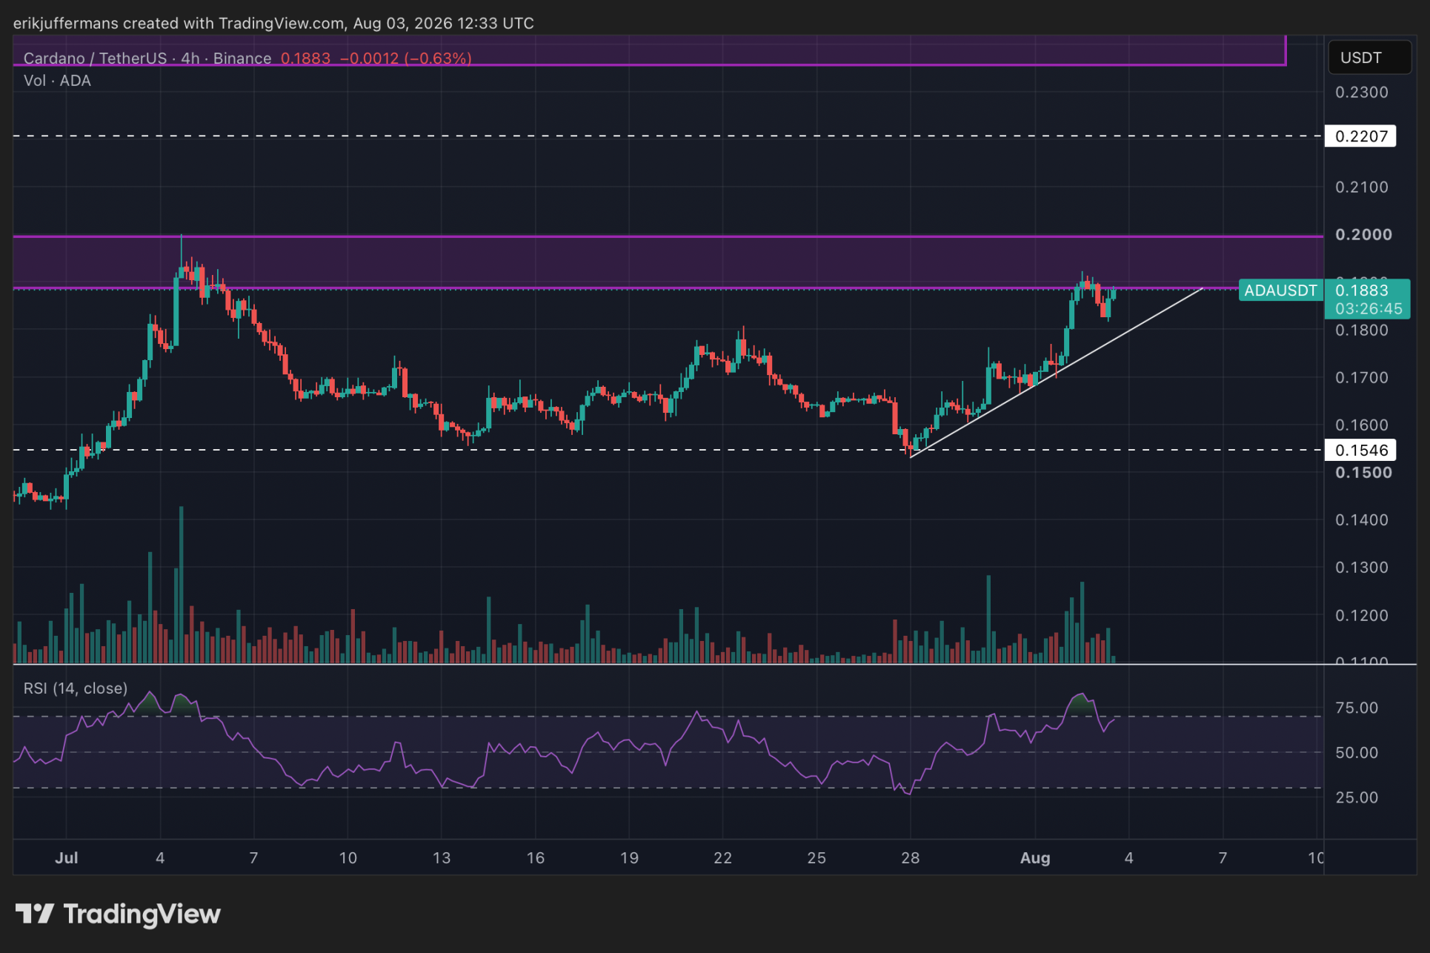1430x953 pixels.
Task: Click the Vol · ADA indicator label
Action: pyautogui.click(x=57, y=81)
